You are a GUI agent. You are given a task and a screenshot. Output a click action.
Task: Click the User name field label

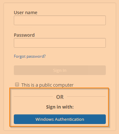tap(25, 13)
